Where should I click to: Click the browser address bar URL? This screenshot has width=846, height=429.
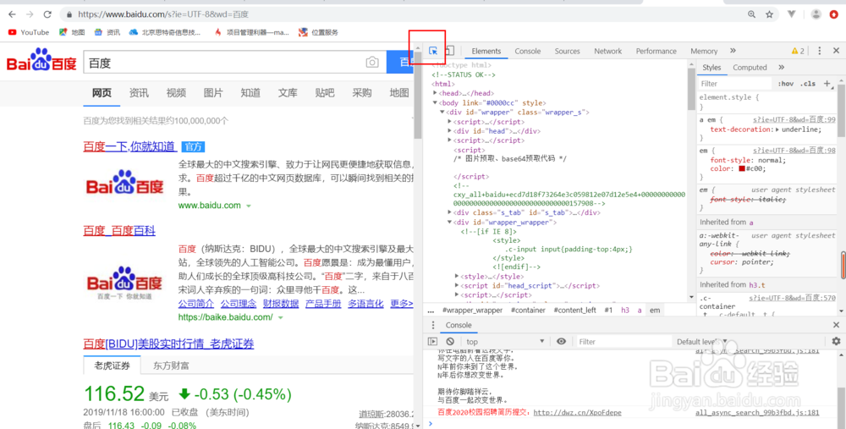(163, 14)
